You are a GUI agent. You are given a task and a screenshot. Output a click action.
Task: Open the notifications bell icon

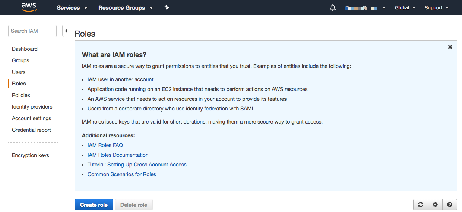click(x=333, y=8)
